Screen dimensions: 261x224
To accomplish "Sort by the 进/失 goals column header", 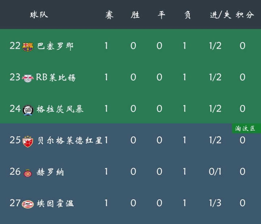I will (220, 15).
